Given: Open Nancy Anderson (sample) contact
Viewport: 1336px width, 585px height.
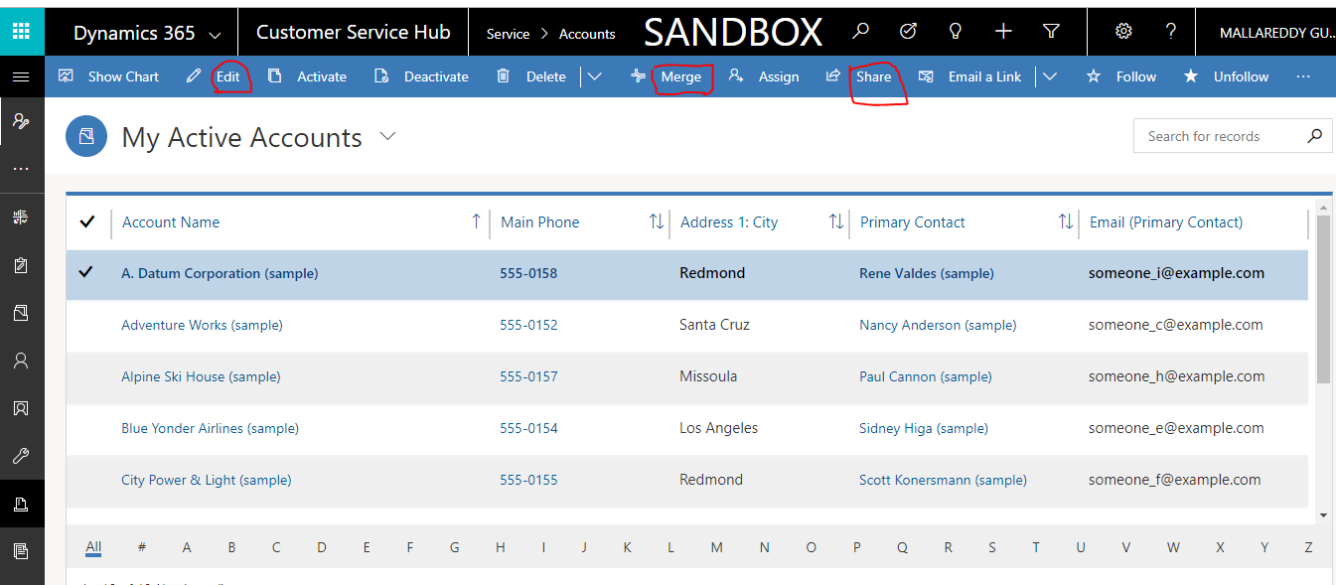Looking at the screenshot, I should pyautogui.click(x=938, y=325).
